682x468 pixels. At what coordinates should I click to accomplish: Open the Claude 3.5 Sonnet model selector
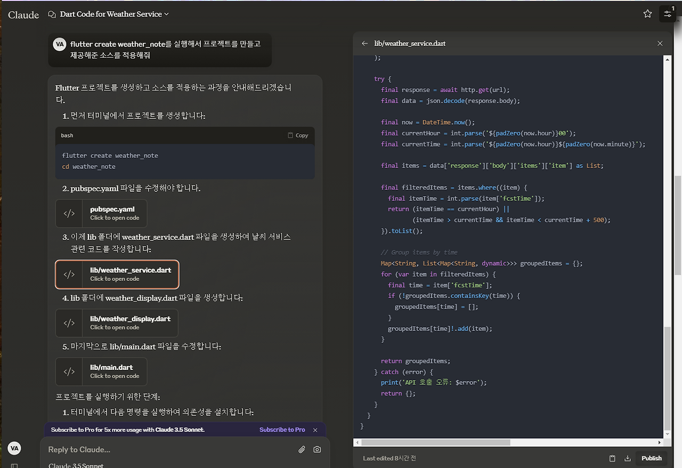(76, 465)
